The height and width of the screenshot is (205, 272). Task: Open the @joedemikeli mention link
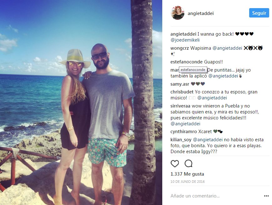pyautogui.click(x=185, y=40)
